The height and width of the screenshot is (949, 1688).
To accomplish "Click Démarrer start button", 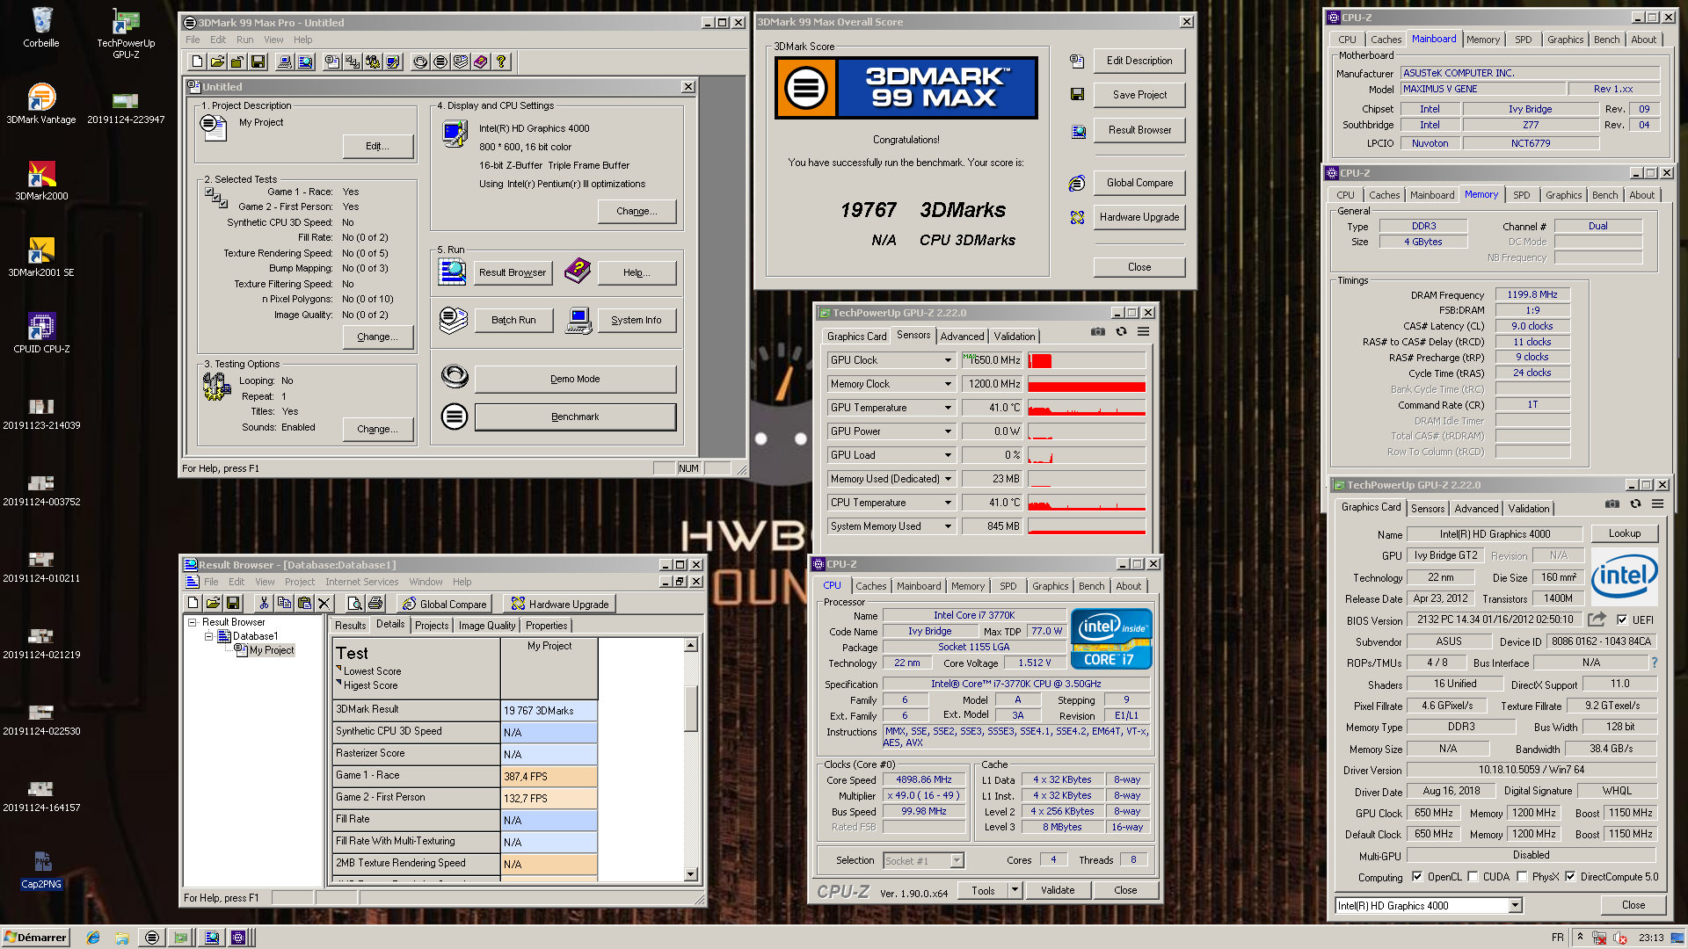I will tap(36, 938).
